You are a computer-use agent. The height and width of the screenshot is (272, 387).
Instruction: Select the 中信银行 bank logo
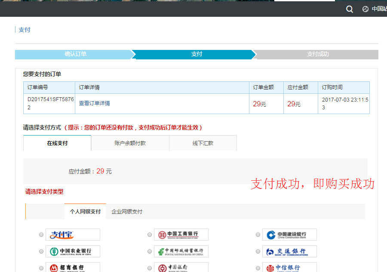[289, 267]
